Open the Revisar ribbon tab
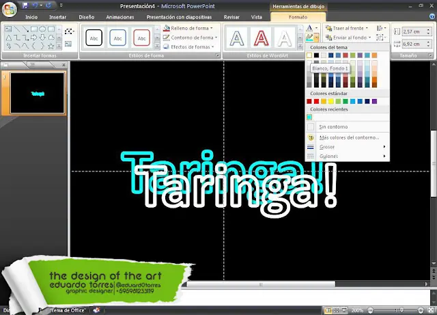The height and width of the screenshot is (315, 437). (x=231, y=17)
